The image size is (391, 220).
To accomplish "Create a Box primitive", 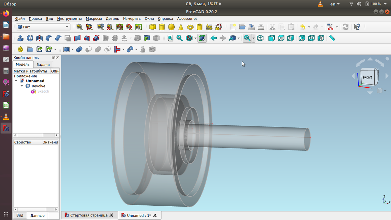I will coord(152,27).
